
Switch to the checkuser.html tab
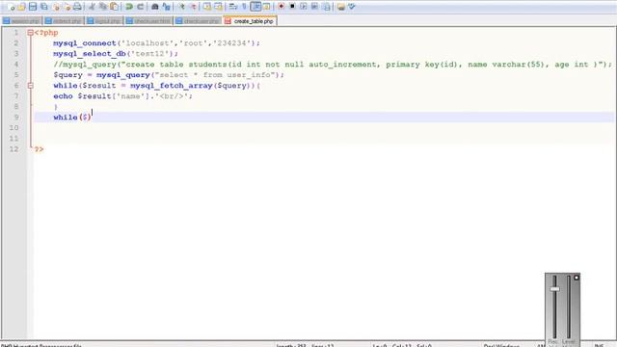click(x=148, y=21)
